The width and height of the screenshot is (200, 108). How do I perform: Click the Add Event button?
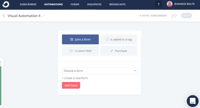pyautogui.click(x=71, y=85)
